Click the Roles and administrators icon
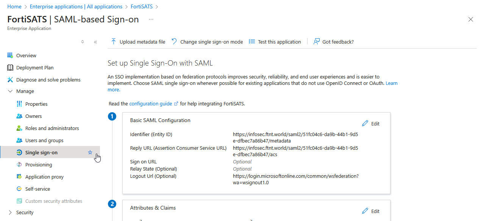The image size is (484, 221). [19, 128]
